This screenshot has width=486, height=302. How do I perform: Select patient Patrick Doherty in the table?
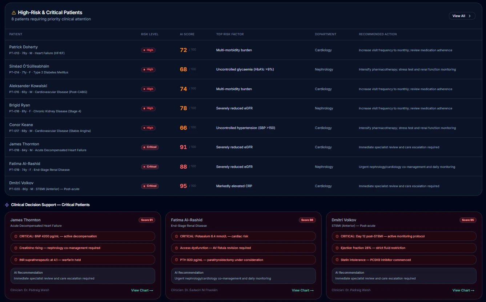coord(23,47)
